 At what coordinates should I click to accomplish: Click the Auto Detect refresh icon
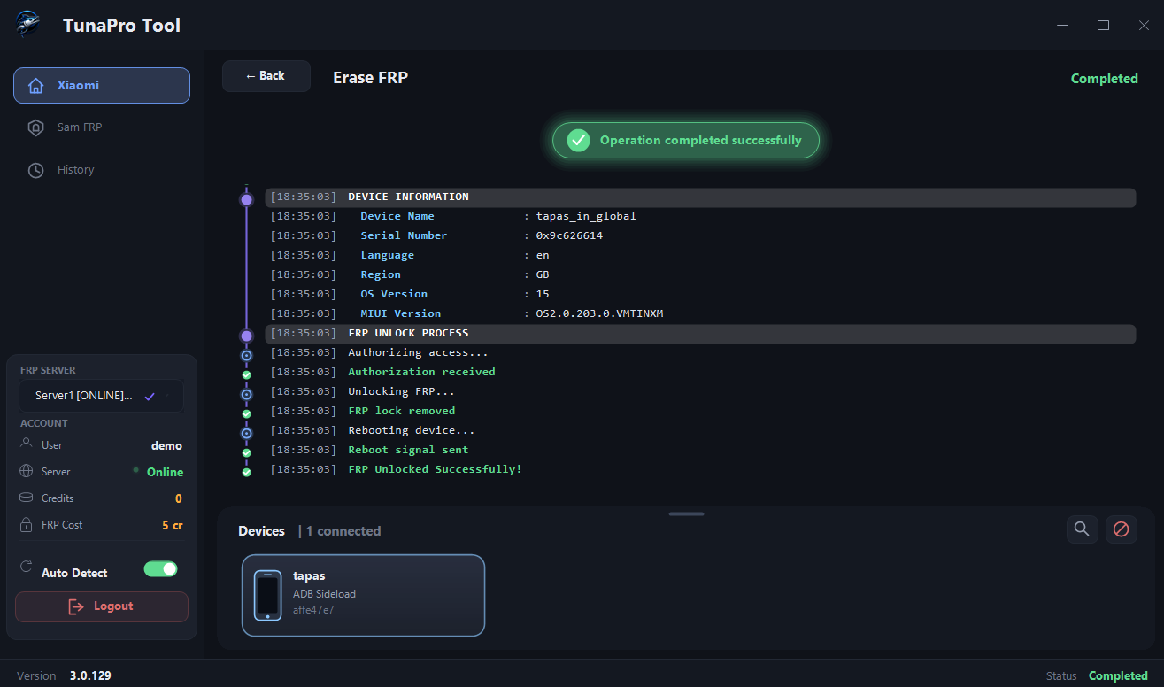pos(27,567)
